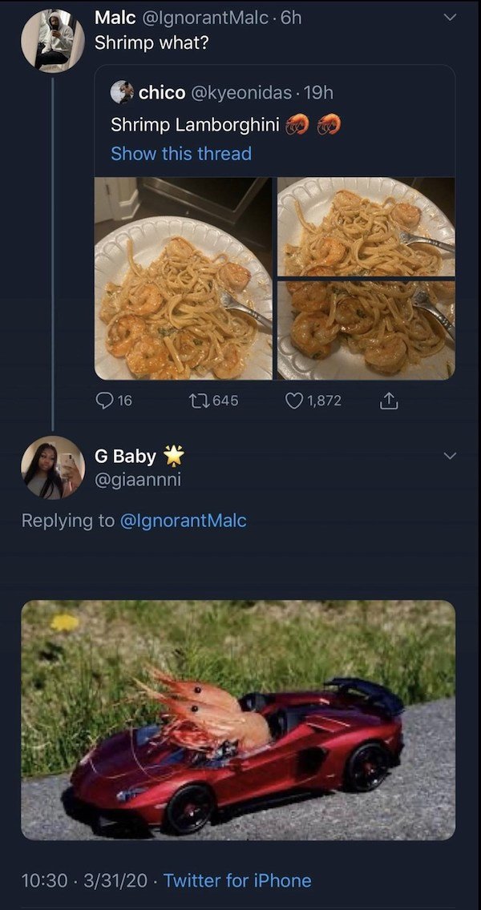481x910 pixels.
Task: Open the chevron menu on Malc's tweet
Action: 449,18
